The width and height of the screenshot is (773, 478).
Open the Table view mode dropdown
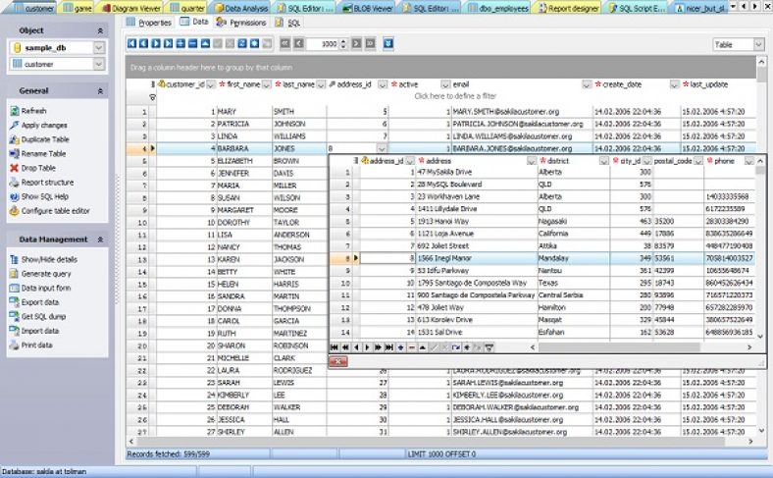[756, 45]
